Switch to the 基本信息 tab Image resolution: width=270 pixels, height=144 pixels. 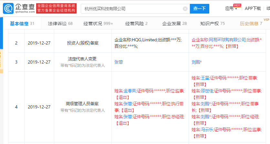tap(22, 24)
